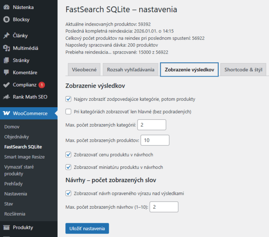Open the Shortcode & štýl tab
Image resolution: width=269 pixels, height=237 pixels.
[243, 70]
